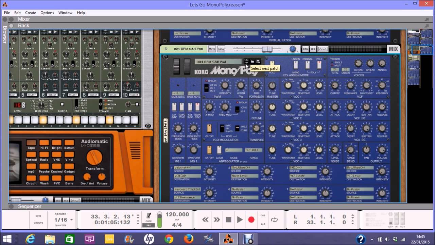This screenshot has width=435, height=245.
Task: Select the Radio preset on Audiomatic
Action: pyautogui.click(x=44, y=154)
